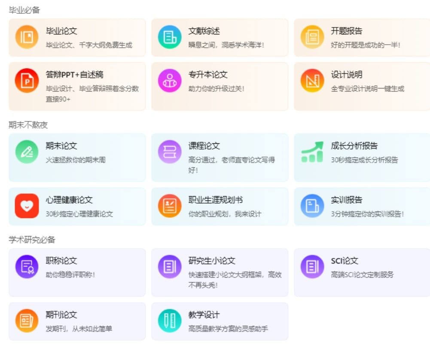Click the teal 文献综述 icon
The image size is (430, 349).
pos(170,37)
